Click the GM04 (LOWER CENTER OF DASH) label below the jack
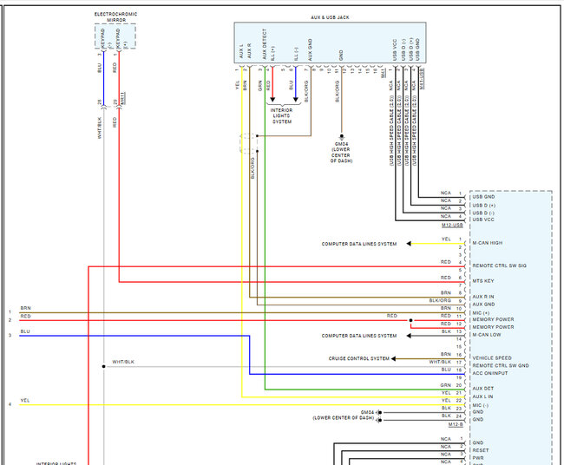This screenshot has width=564, height=465. click(341, 152)
